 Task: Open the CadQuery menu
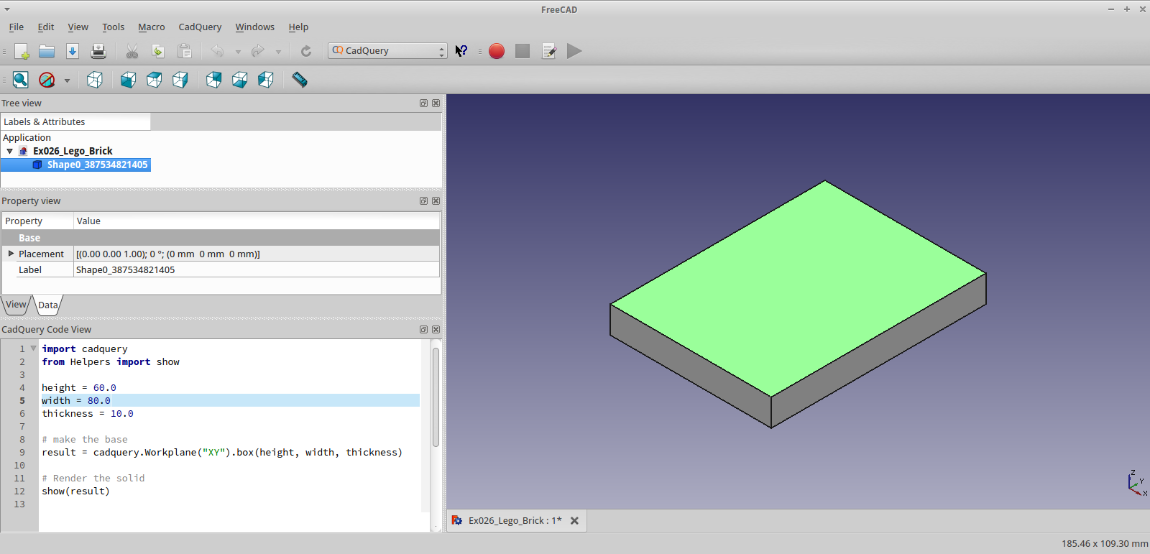coord(200,27)
